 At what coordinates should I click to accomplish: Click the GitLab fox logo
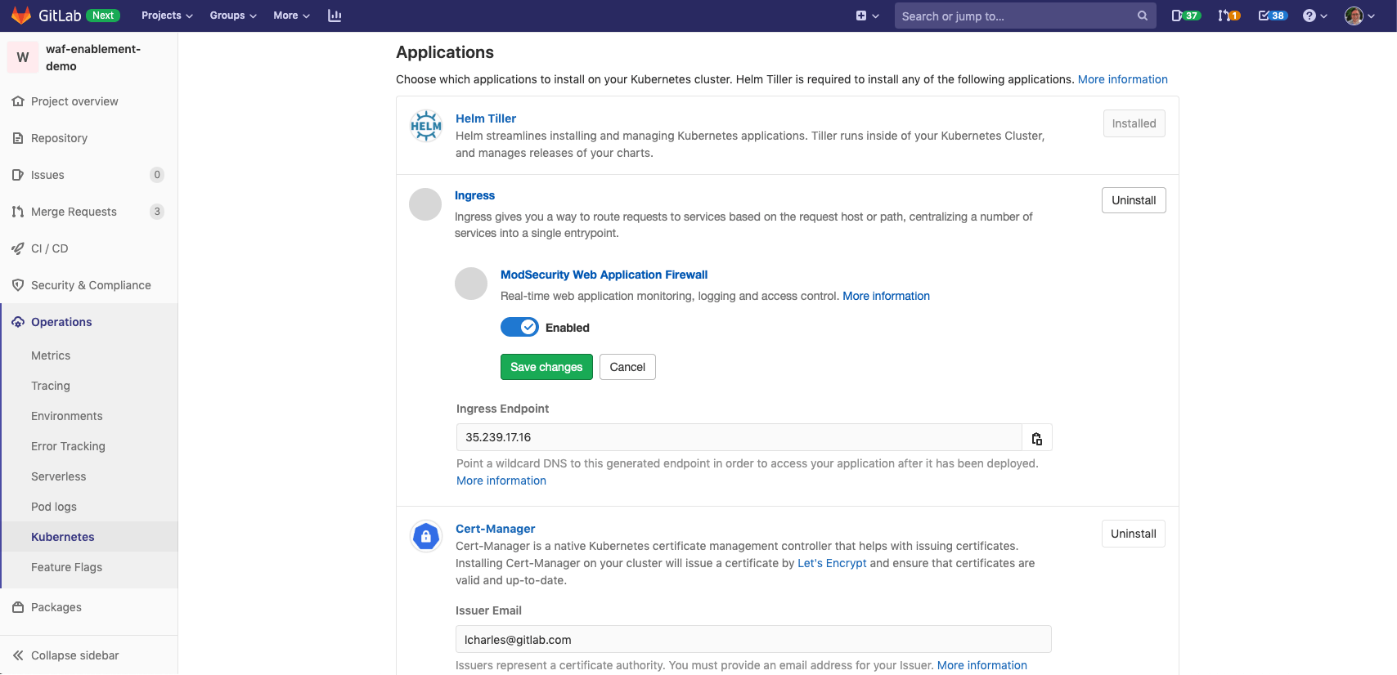(x=21, y=16)
